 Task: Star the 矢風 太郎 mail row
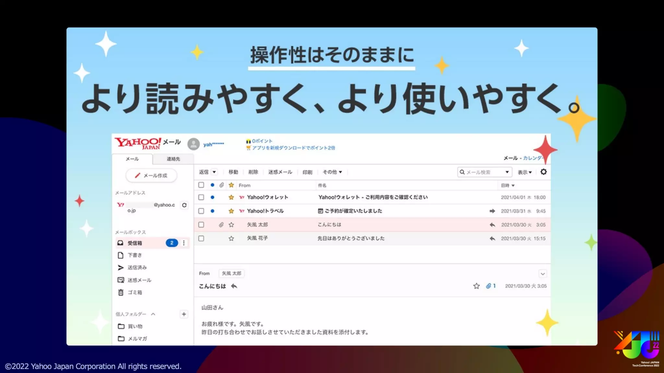tap(231, 225)
